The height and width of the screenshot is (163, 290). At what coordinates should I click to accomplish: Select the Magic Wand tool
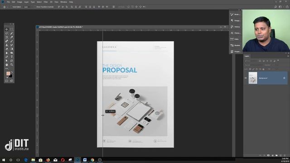point(12,33)
